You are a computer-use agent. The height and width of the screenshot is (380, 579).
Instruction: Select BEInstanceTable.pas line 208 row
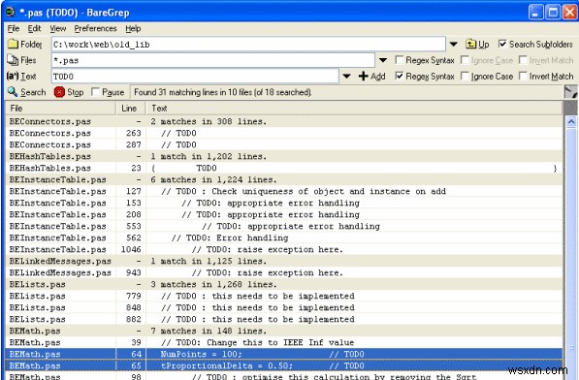coord(284,214)
